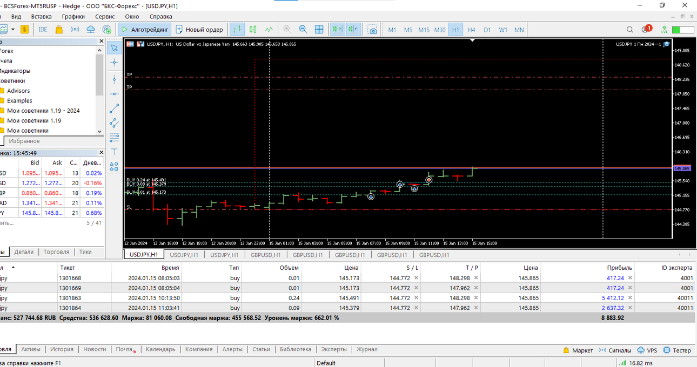Switch to first GBPUSD,H1 chart tab
Viewport: 697px width, 367px height.
pos(265,255)
